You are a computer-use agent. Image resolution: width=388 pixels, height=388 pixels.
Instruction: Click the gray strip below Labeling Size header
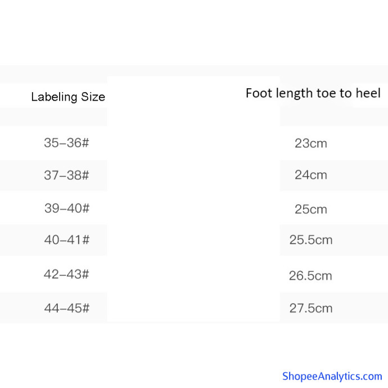[53, 117]
